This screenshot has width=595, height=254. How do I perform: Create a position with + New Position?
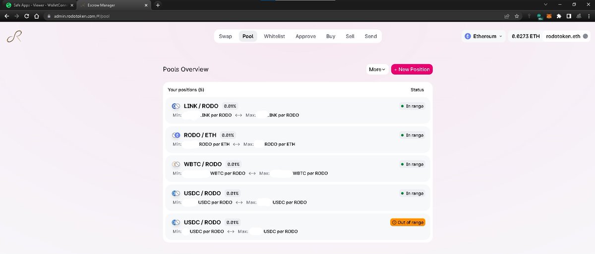(412, 69)
